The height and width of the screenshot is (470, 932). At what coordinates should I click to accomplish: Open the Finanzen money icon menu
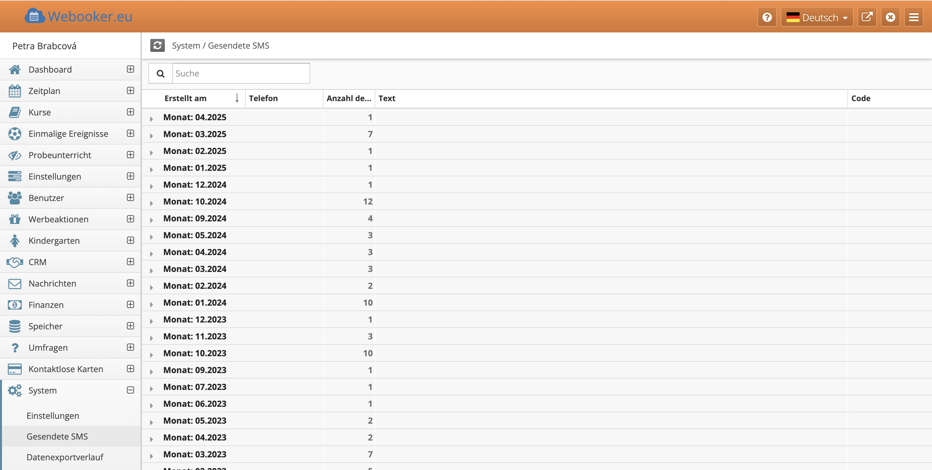(15, 305)
